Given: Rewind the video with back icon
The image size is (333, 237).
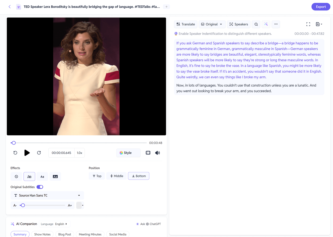Looking at the screenshot, I should 15,153.
